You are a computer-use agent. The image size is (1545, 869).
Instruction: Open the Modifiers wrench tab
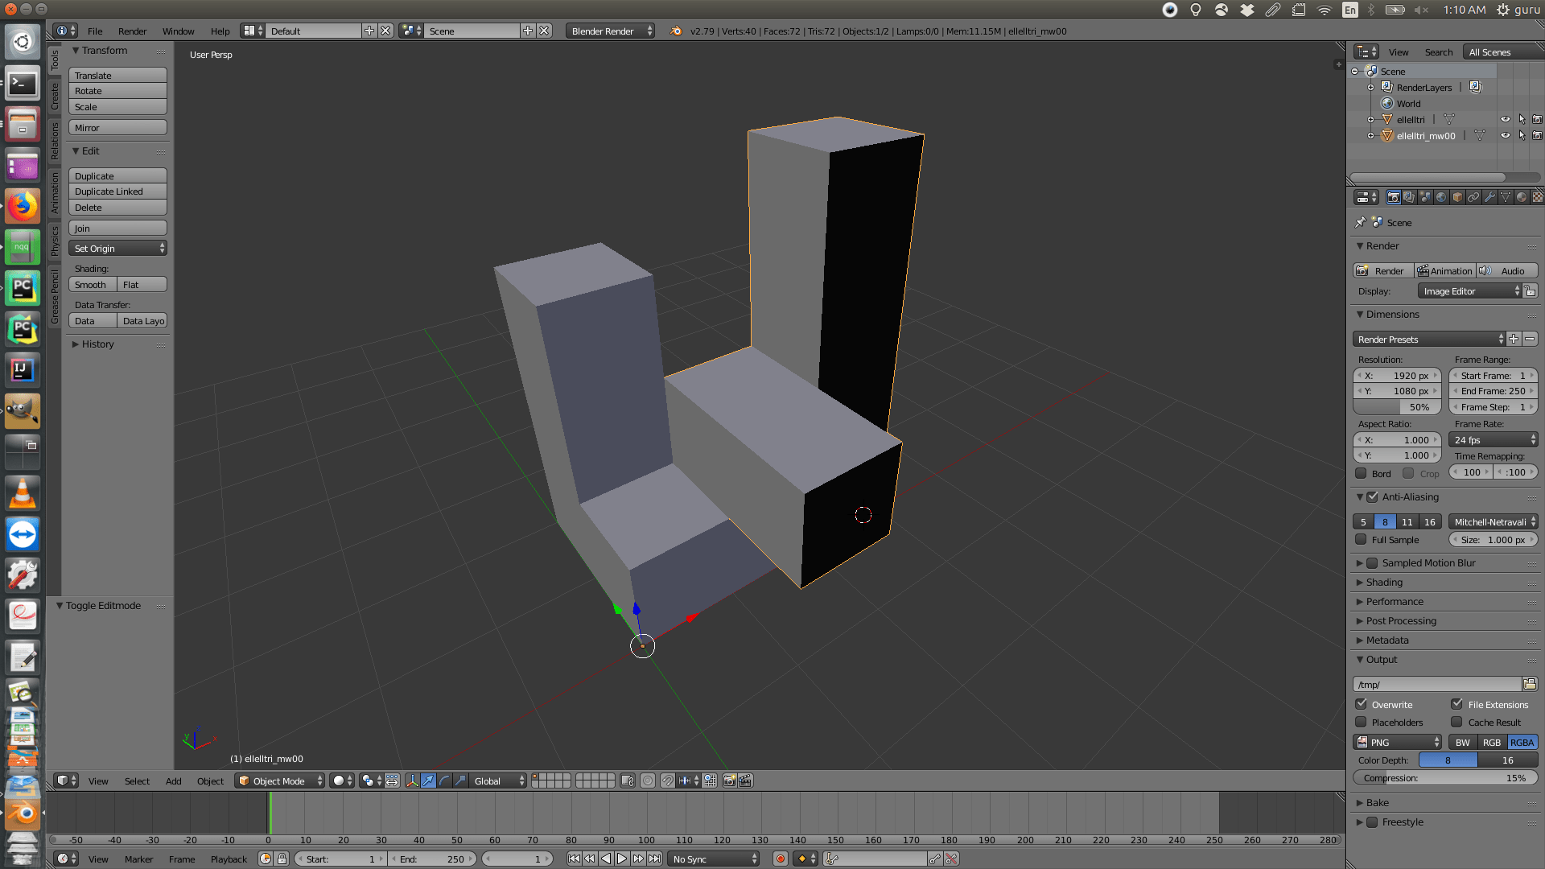[1489, 197]
